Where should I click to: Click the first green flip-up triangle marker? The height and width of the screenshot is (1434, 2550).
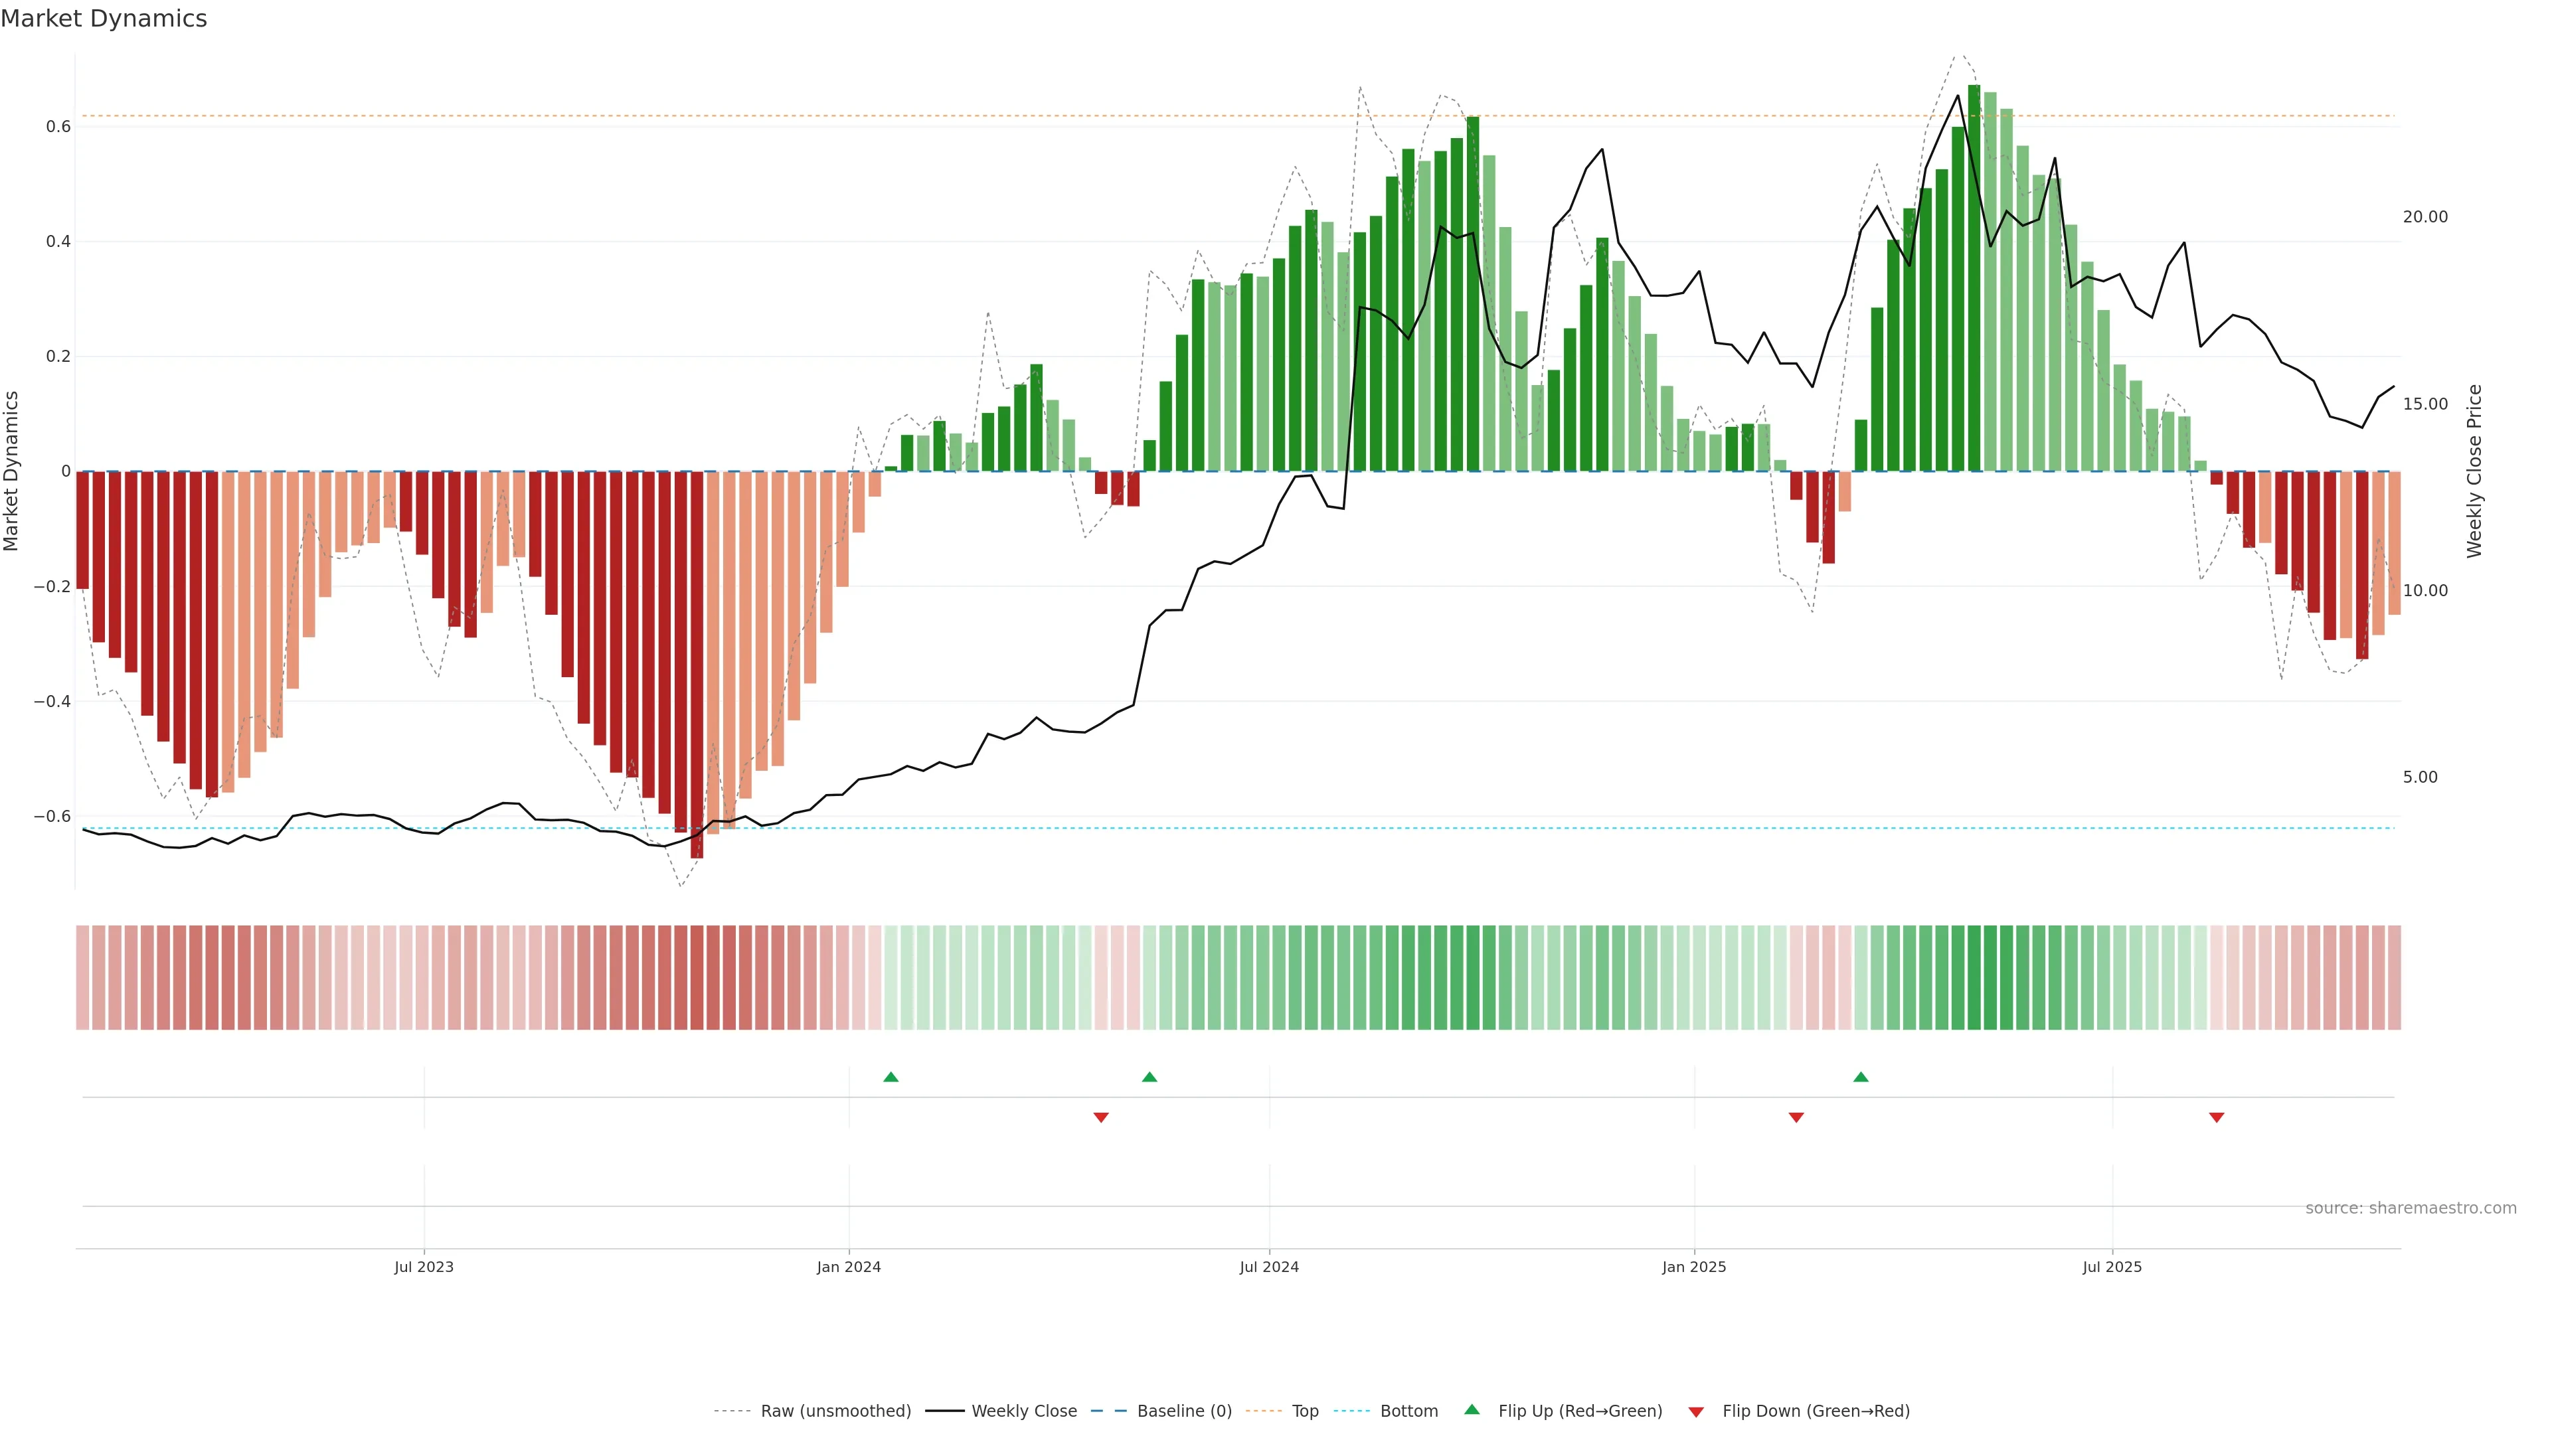click(890, 1077)
